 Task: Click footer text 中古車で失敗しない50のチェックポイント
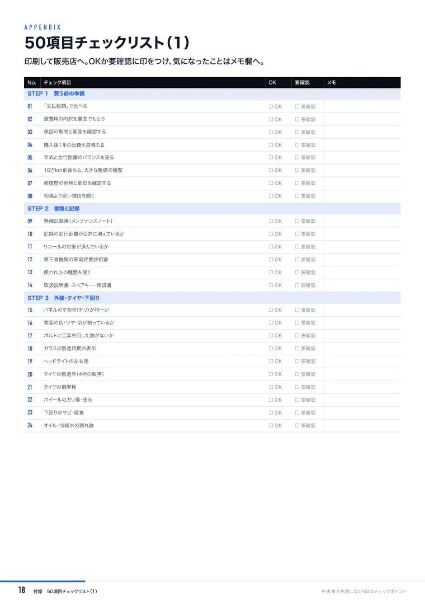pyautogui.click(x=364, y=591)
